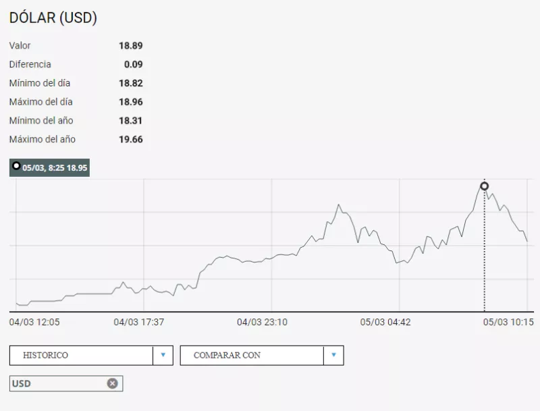The width and height of the screenshot is (540, 411).
Task: Click the USD tag field
Action: 57,383
